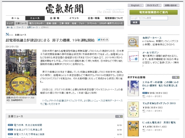Select the ニュース main nav tab
Screen dimensions: 185x138
[x=35, y=18]
